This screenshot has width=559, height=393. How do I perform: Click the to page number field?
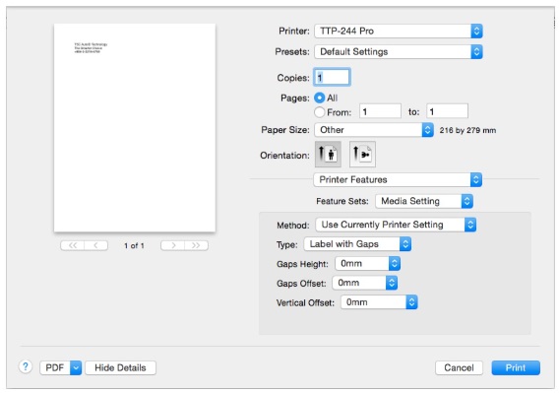pos(447,112)
